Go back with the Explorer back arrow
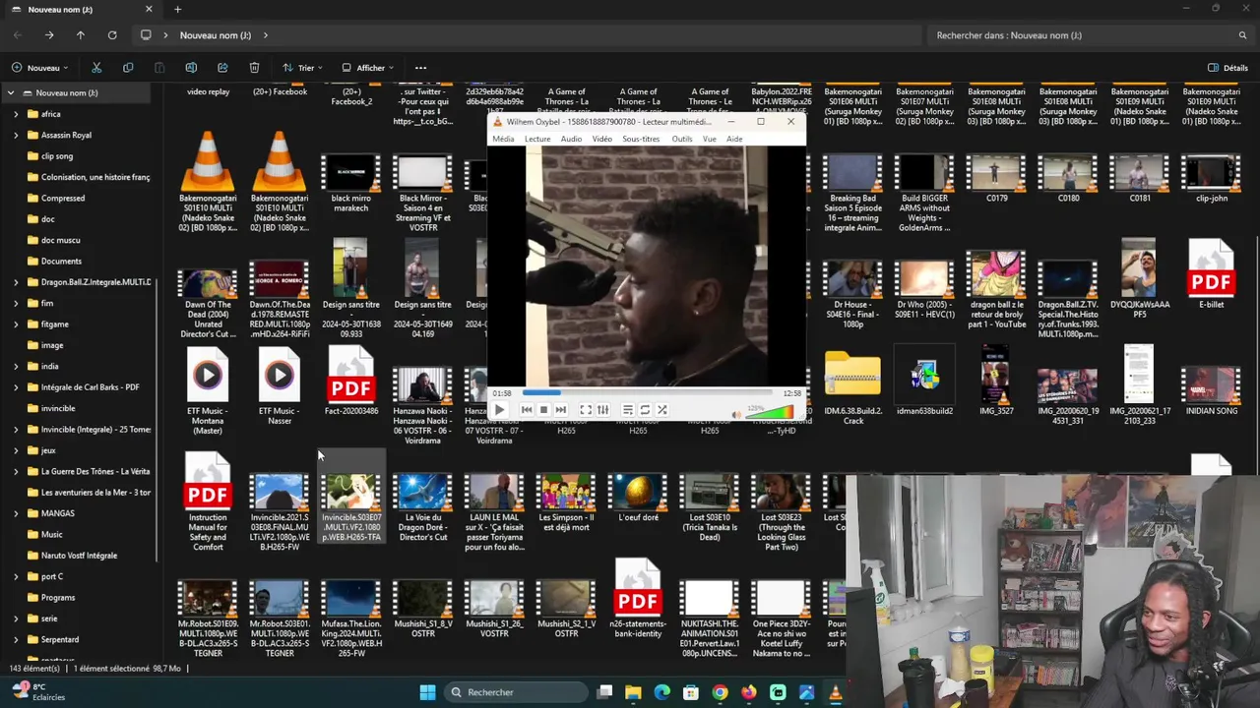 [18, 35]
